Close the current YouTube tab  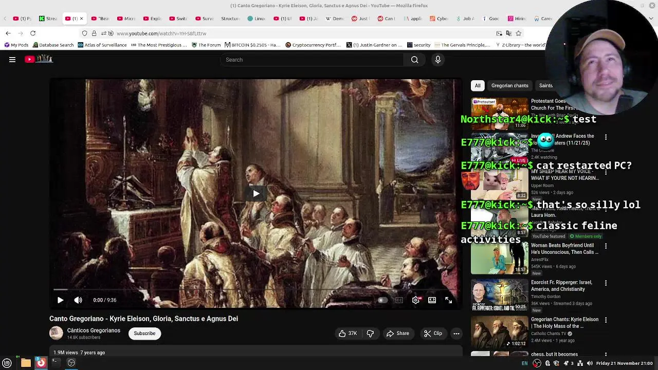coord(81,18)
